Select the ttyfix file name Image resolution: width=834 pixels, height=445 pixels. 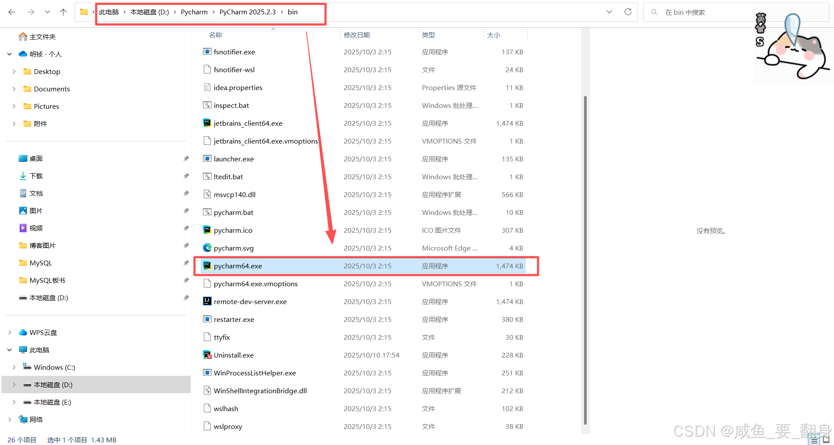[222, 337]
